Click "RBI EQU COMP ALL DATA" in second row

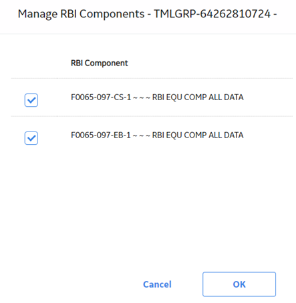[198, 135]
